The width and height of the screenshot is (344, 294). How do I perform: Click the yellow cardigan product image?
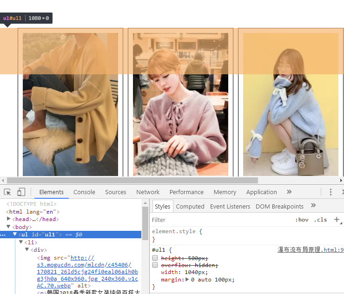point(70,105)
